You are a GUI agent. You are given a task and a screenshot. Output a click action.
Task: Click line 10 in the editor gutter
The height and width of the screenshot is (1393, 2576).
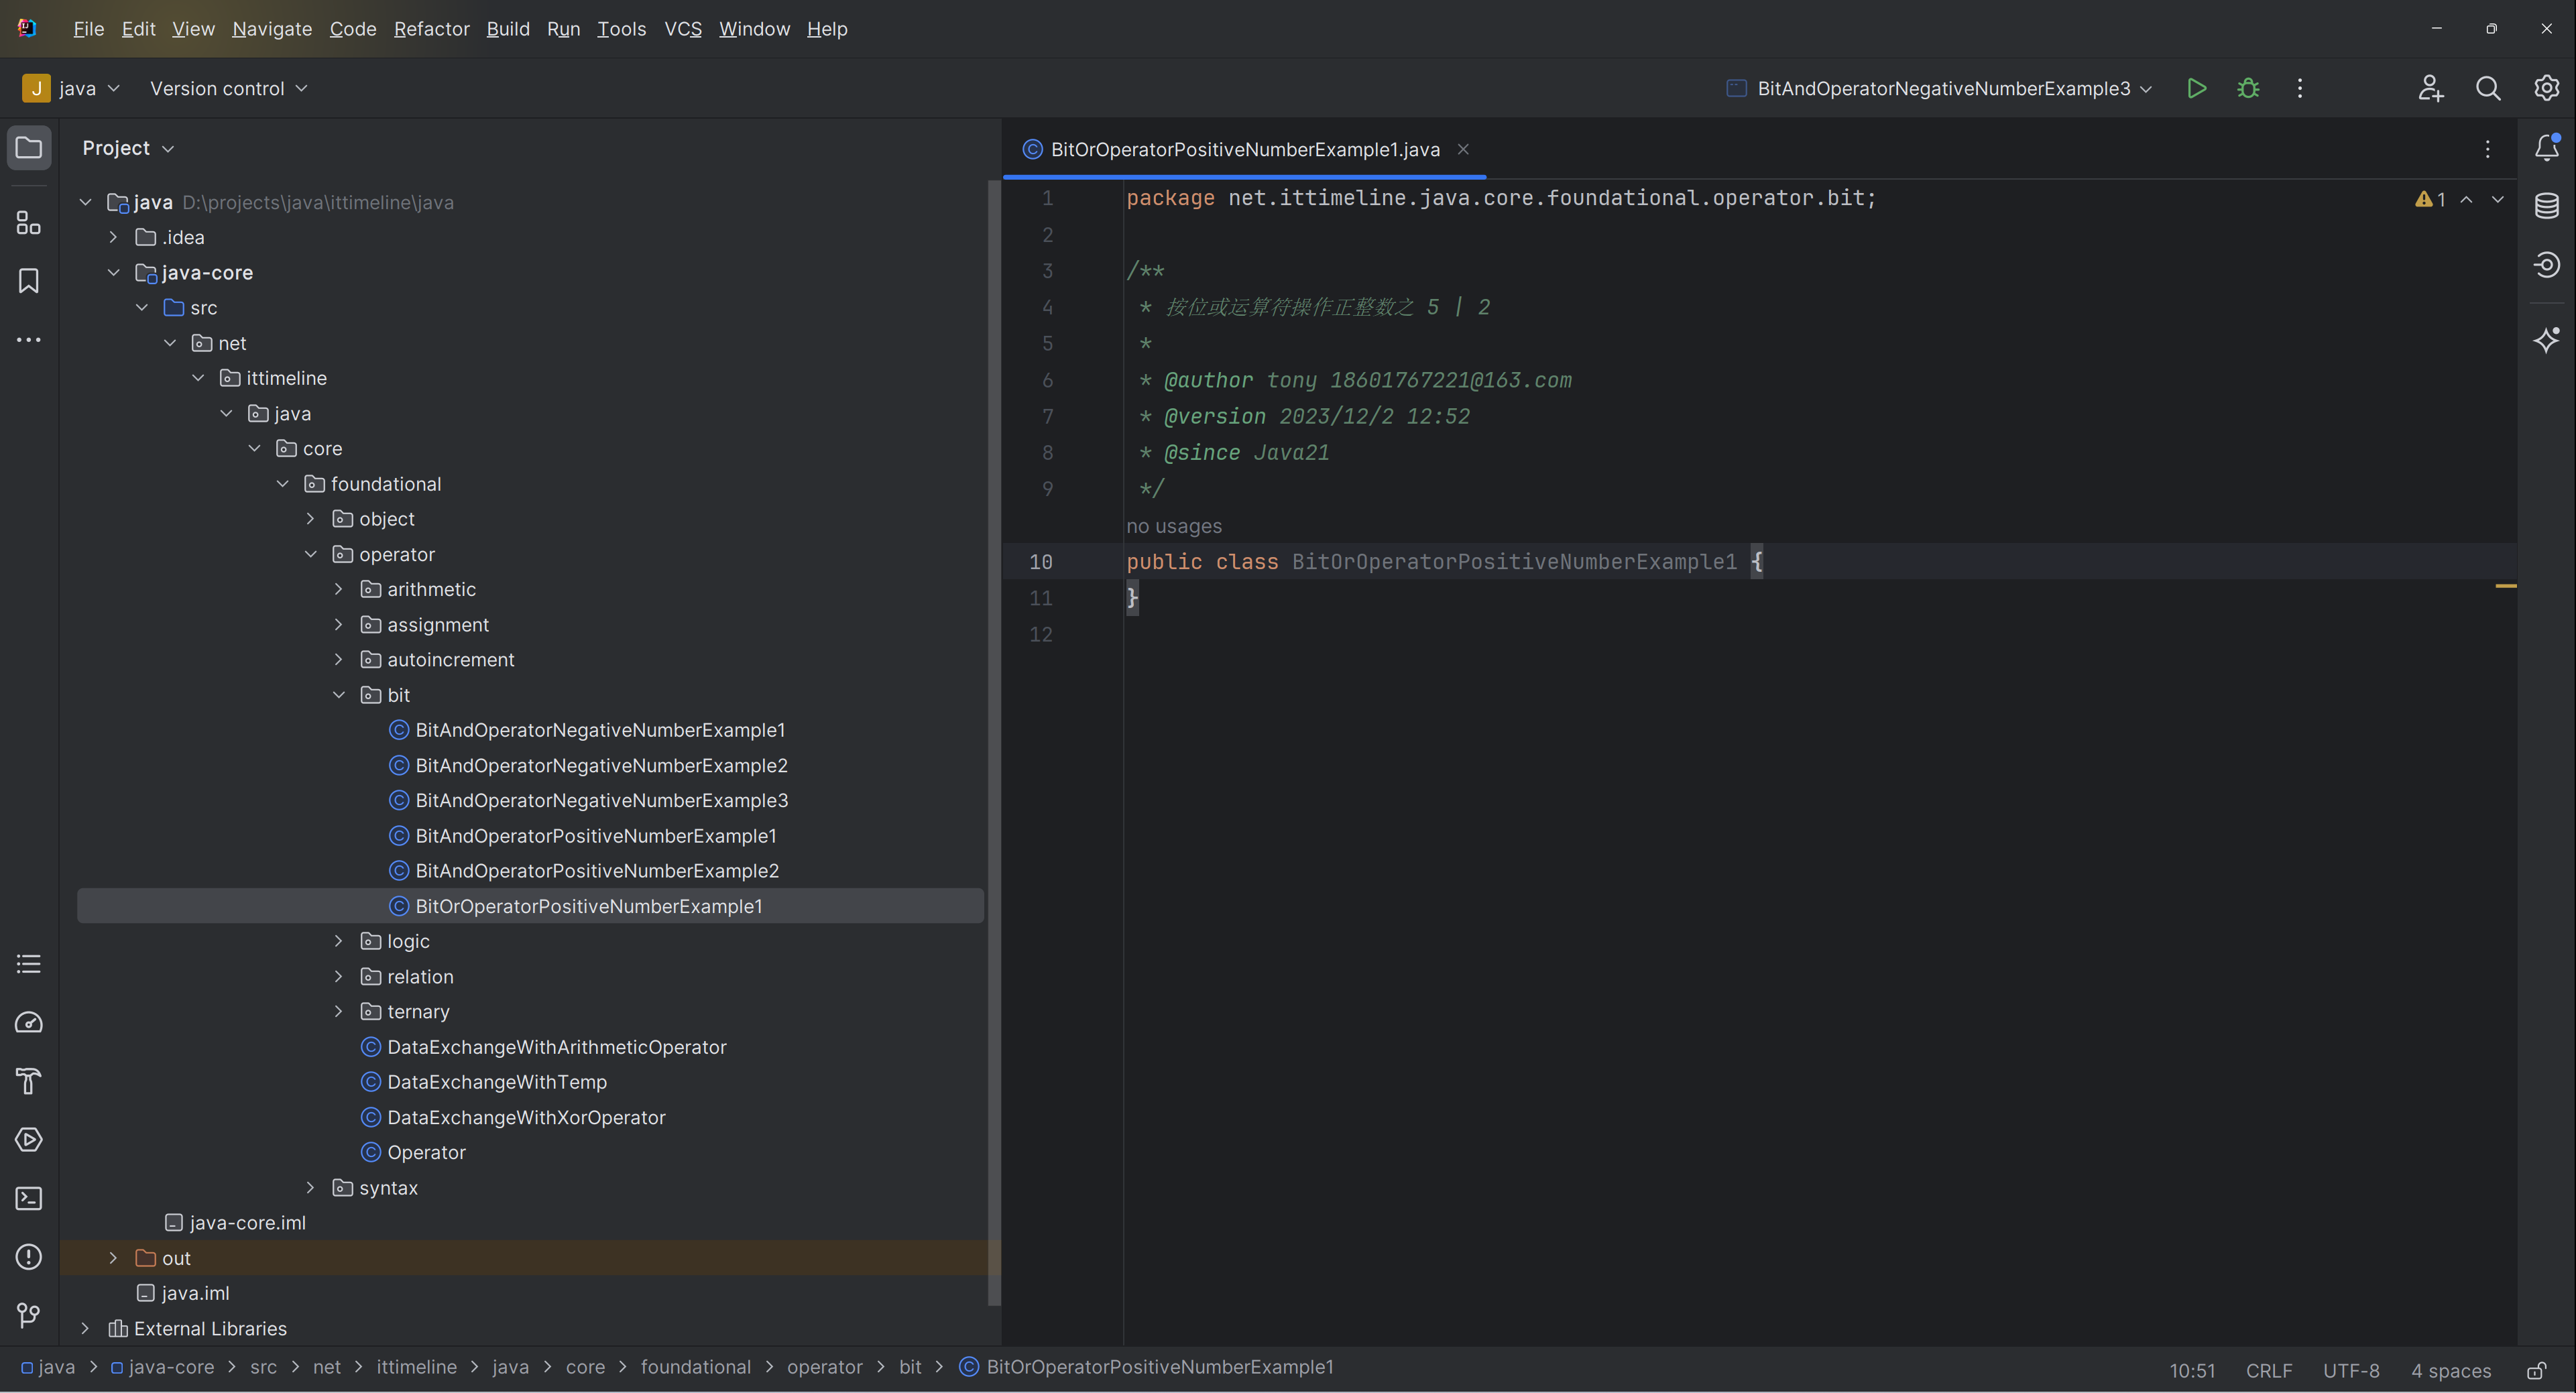point(1040,562)
